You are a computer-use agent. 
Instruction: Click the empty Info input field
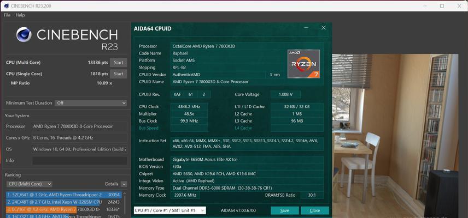(x=79, y=160)
